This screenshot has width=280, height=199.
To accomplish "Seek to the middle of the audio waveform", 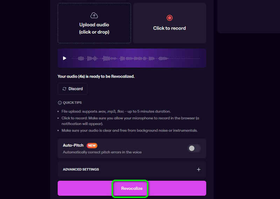I will [135, 58].
